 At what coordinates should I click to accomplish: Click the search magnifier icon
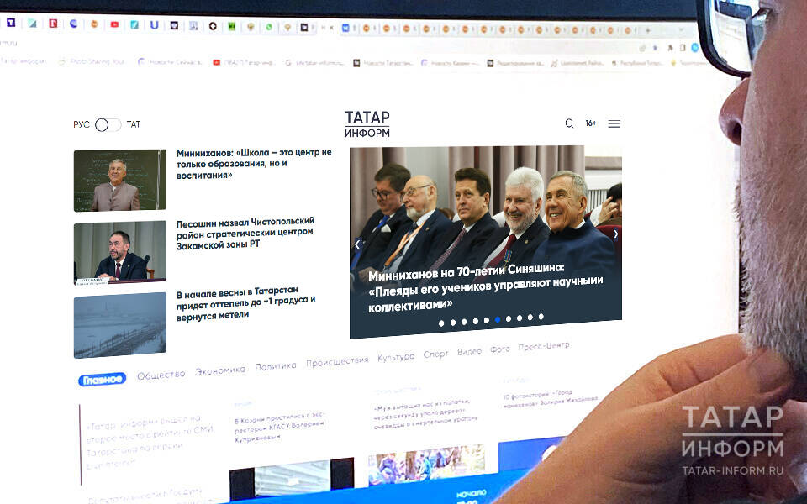pos(569,123)
